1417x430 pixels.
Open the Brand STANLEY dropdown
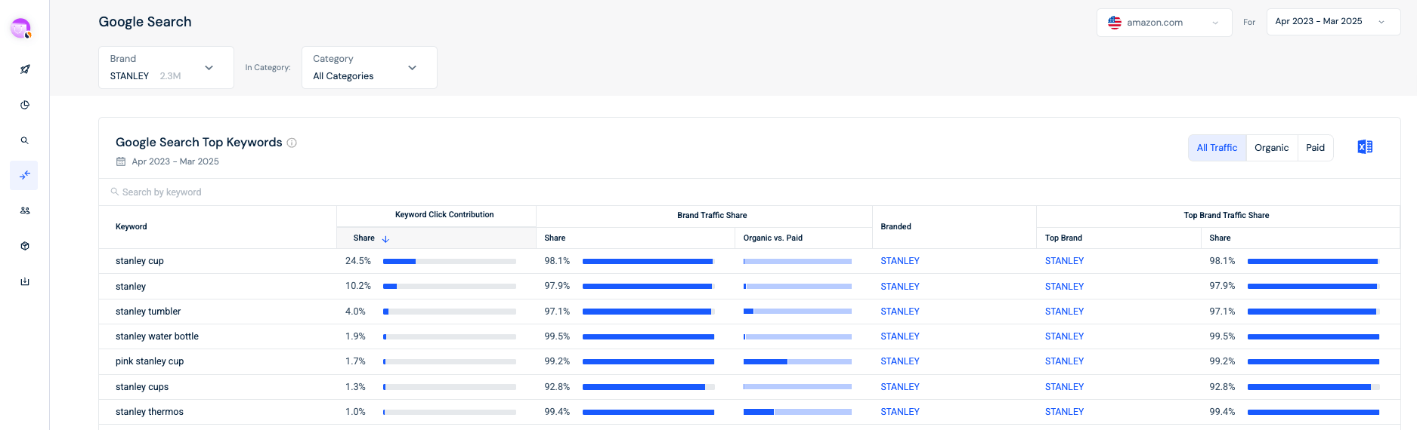(x=166, y=68)
